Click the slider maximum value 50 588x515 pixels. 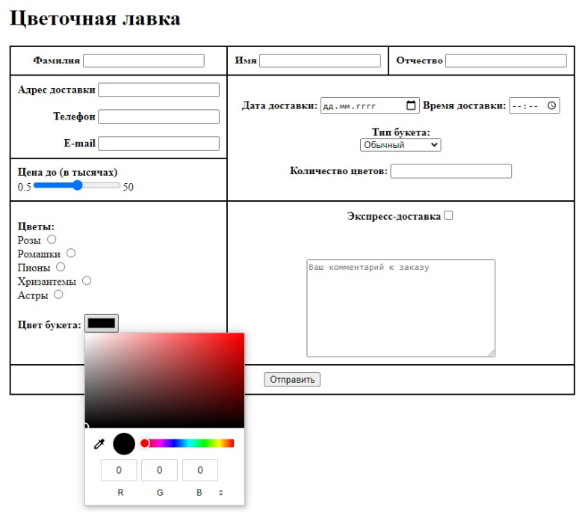pyautogui.click(x=129, y=187)
